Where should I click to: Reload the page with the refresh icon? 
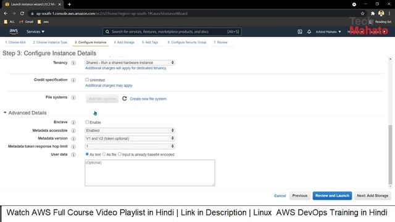[x=22, y=14]
